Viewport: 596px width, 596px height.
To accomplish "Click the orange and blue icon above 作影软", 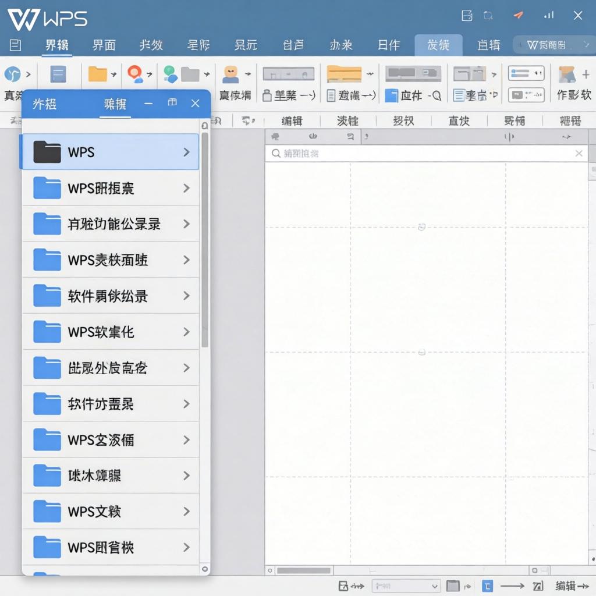I will (x=566, y=74).
